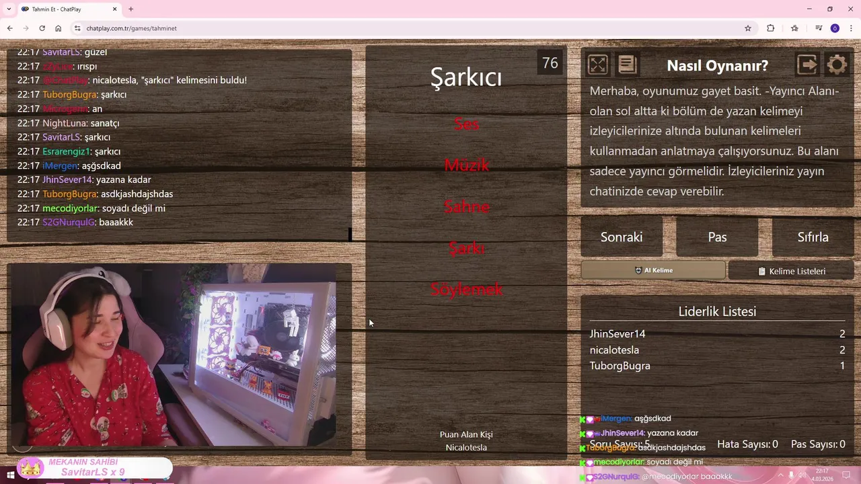
Task: Open the browser profile avatar
Action: (x=835, y=28)
